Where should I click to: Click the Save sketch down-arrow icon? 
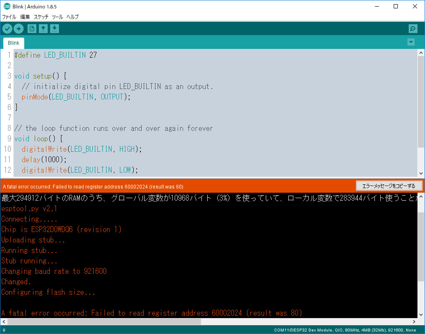55,28
